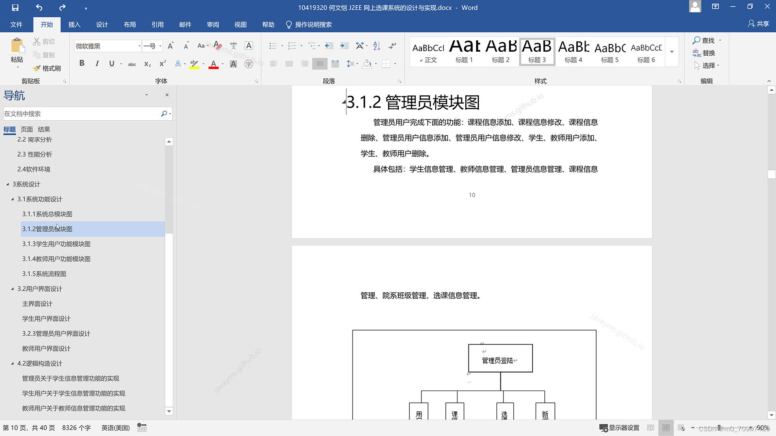Open the 插入 ribbon tab

click(74, 25)
